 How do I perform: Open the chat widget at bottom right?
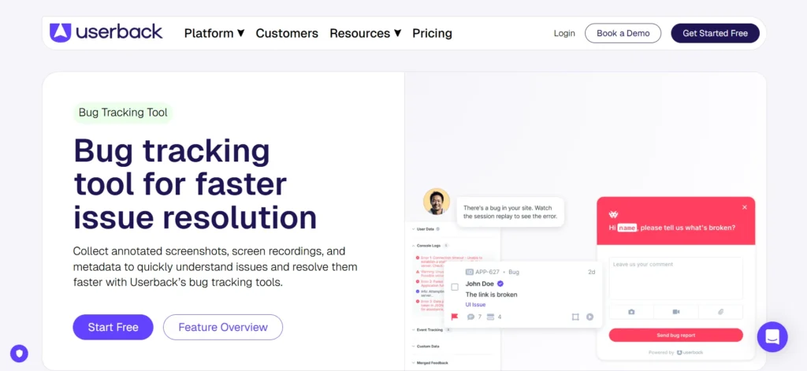772,337
